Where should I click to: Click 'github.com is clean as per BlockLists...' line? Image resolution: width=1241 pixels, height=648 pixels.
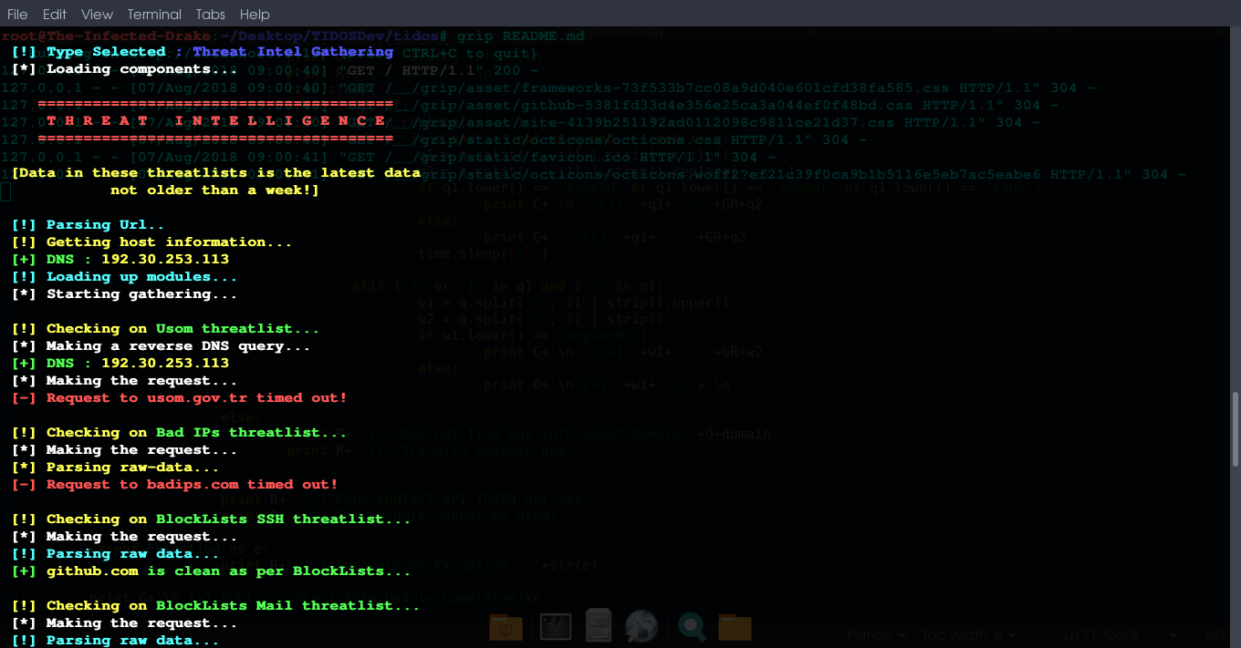pos(212,571)
